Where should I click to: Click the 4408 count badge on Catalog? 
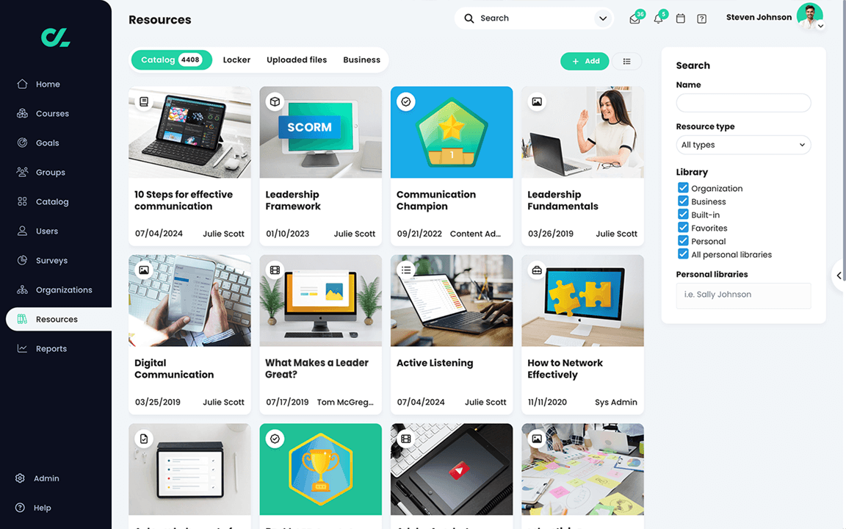pos(190,60)
